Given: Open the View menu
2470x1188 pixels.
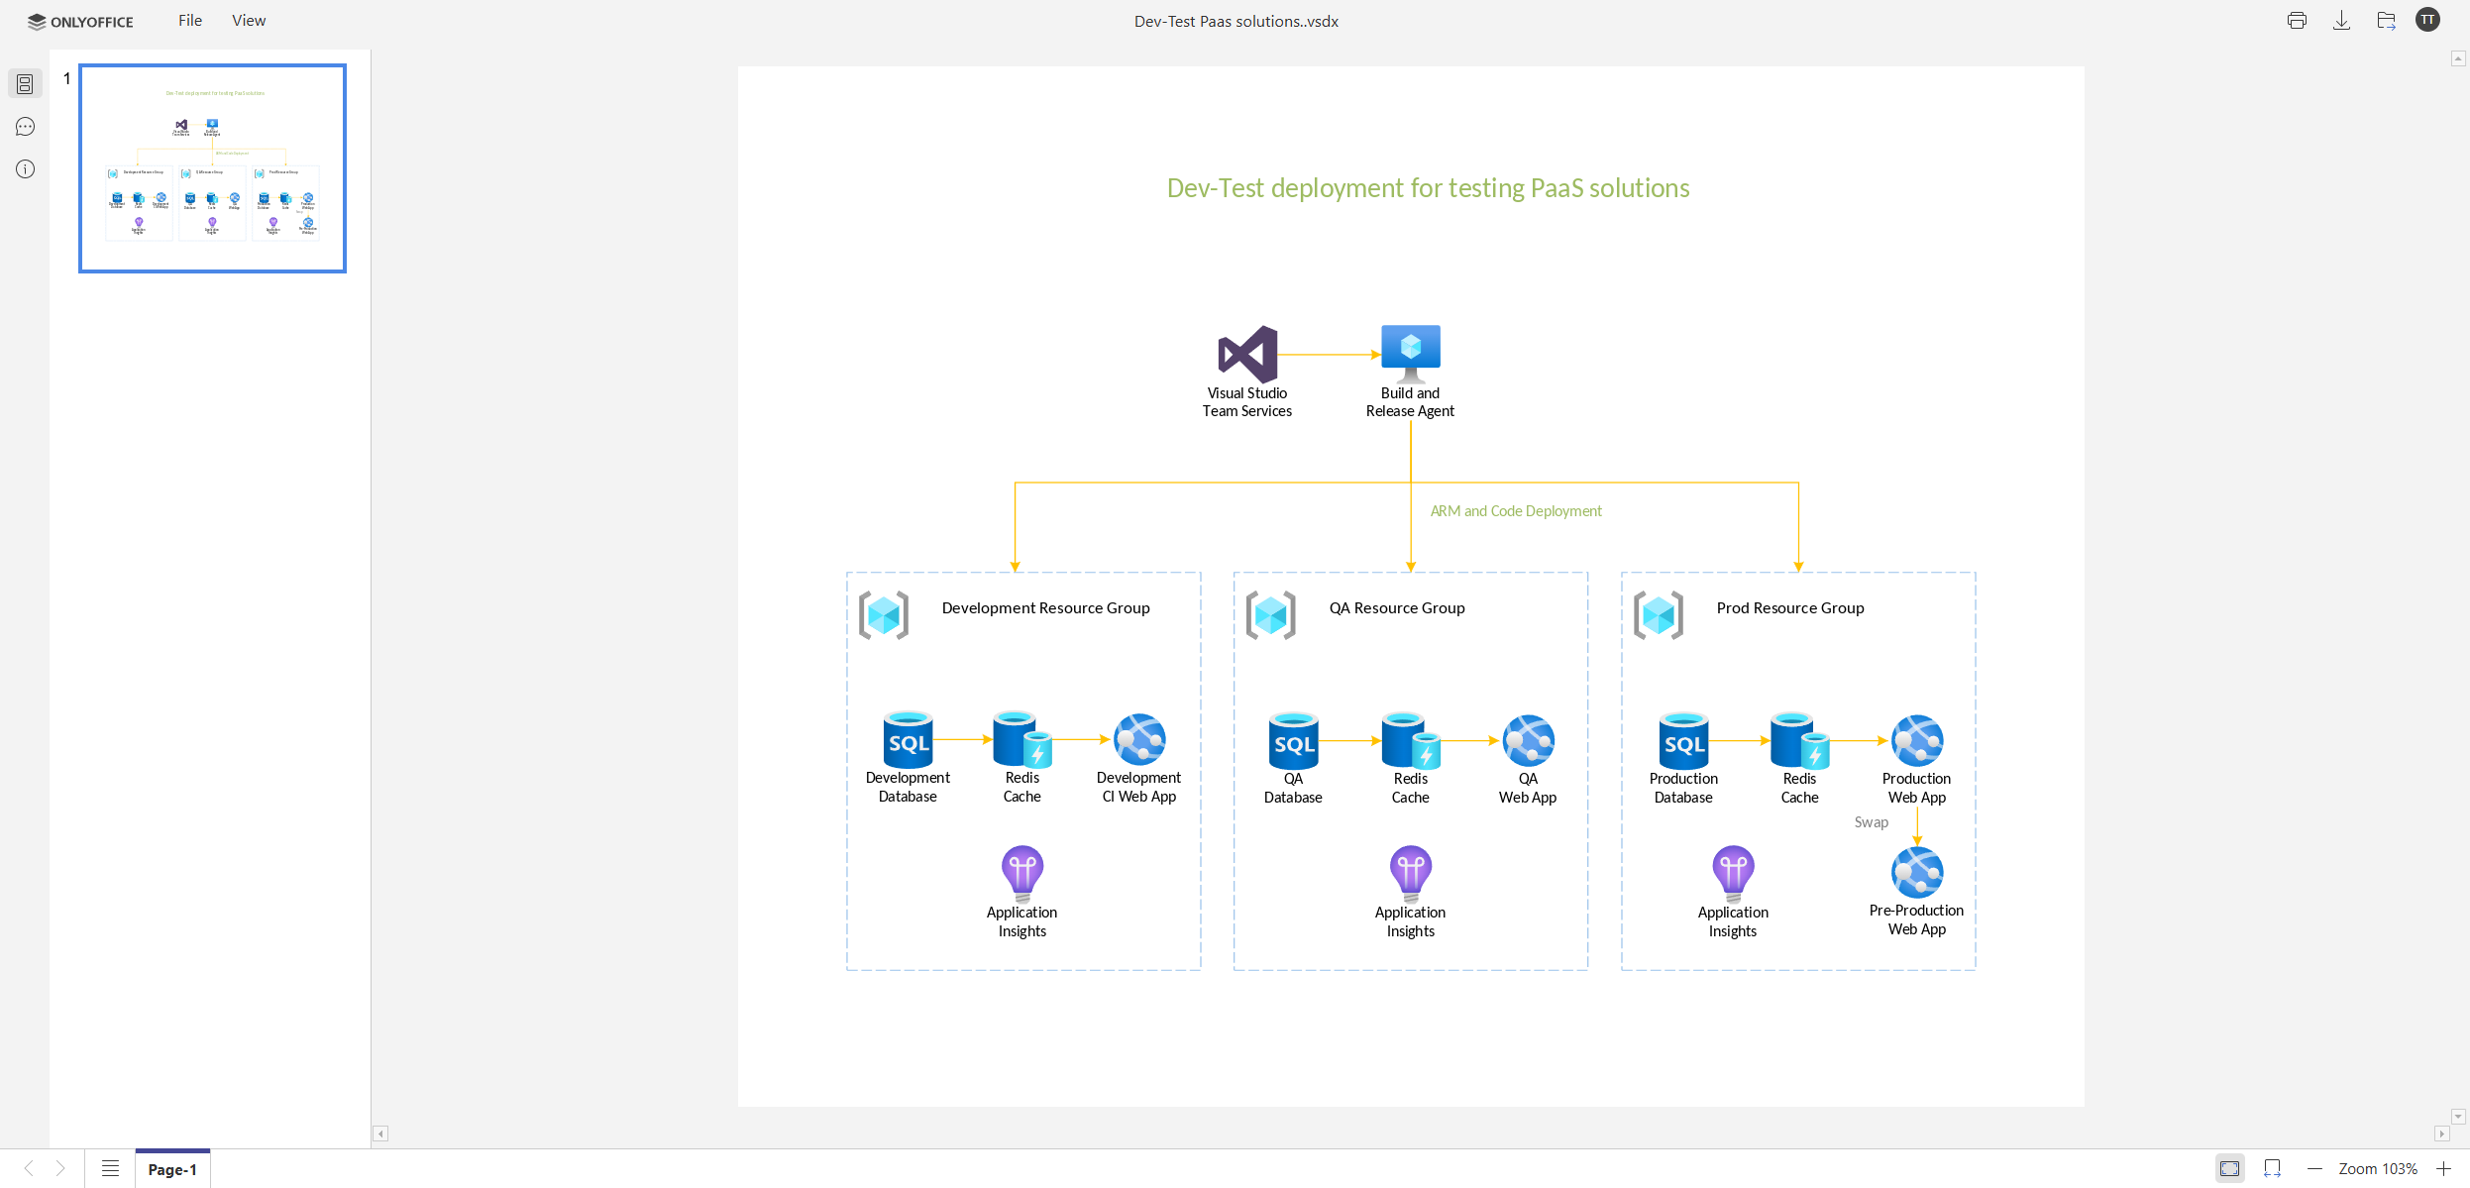Looking at the screenshot, I should coord(248,20).
